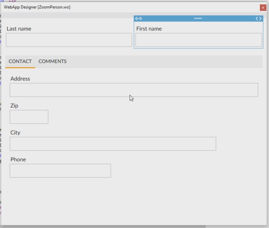The width and height of the screenshot is (269, 228).
Task: Select the Phone label
Action: (18, 160)
